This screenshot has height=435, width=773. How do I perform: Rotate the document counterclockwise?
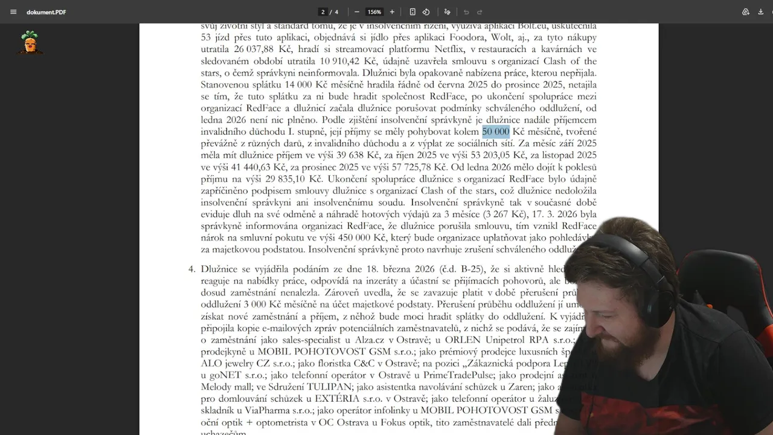[426, 12]
